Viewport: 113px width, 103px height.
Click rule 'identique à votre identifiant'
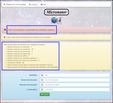[49, 67]
